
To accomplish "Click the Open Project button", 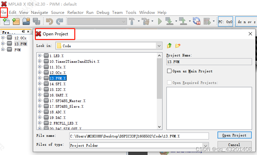I will [234, 135].
